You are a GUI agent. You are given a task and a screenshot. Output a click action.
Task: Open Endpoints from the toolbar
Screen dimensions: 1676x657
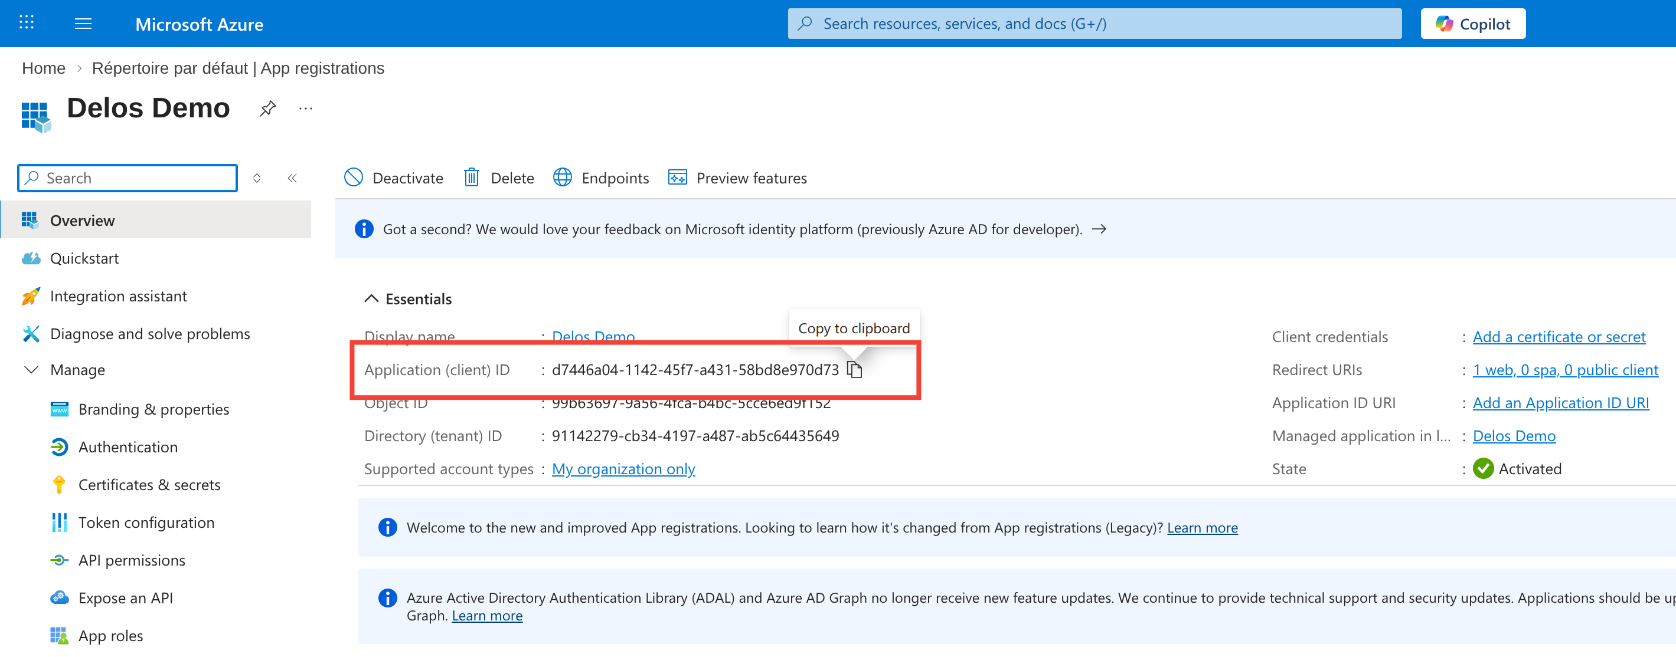point(601,178)
